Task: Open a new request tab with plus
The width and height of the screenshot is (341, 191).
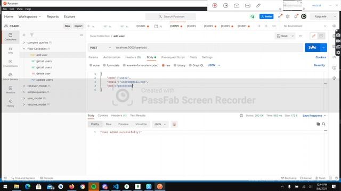Action: pyautogui.click(x=266, y=26)
